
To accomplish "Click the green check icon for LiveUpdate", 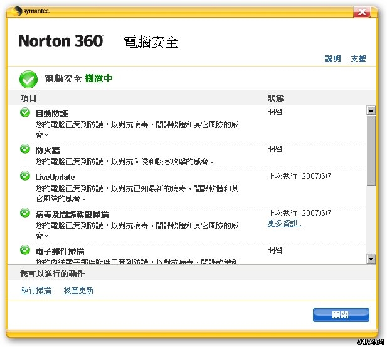I will pos(25,176).
